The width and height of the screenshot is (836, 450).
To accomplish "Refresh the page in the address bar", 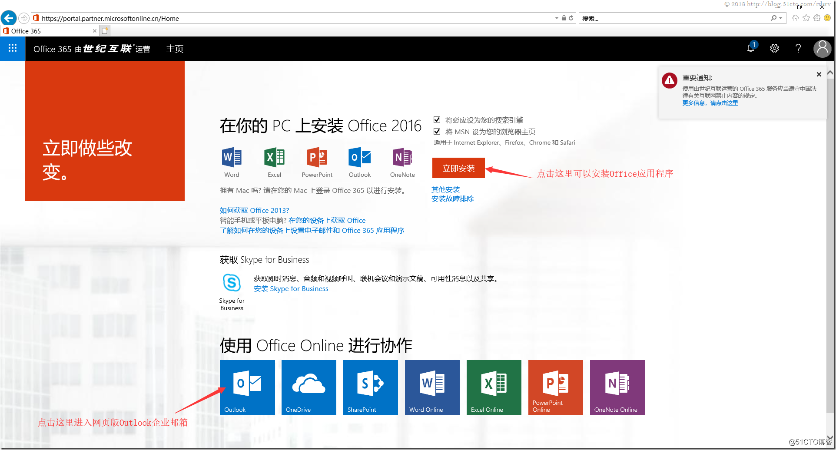I will (571, 18).
